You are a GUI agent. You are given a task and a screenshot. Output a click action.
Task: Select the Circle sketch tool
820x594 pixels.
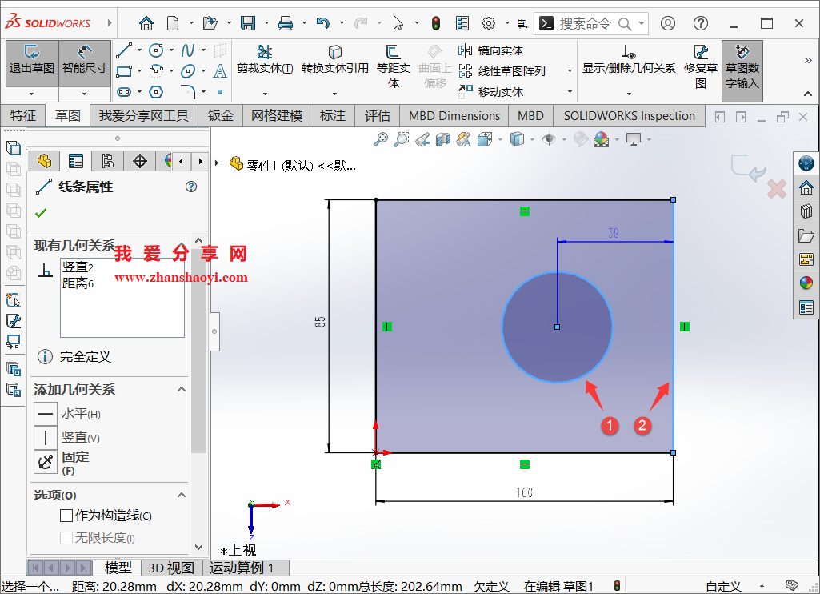tap(156, 50)
